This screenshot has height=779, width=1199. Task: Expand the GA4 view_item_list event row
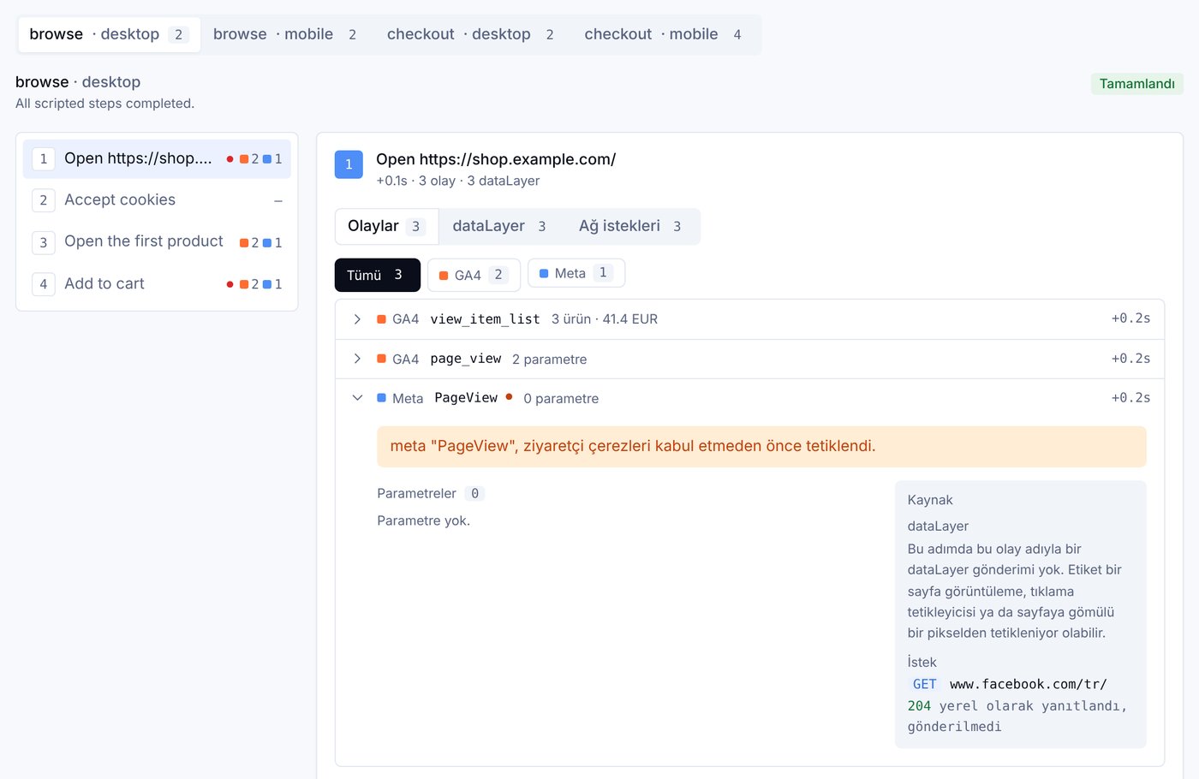click(749, 319)
